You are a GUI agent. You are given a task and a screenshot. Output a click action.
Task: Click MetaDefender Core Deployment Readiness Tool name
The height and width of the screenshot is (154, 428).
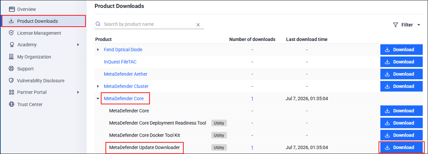coord(158,123)
